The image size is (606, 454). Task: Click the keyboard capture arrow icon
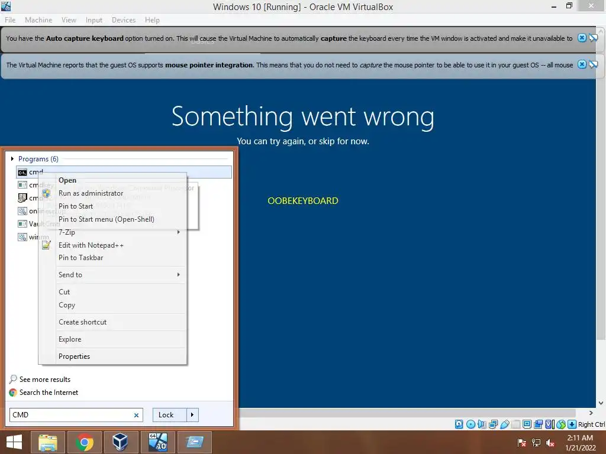(x=572, y=424)
